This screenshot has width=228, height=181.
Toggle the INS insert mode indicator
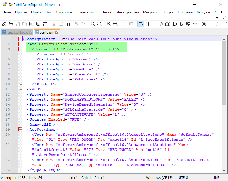[x=217, y=178]
